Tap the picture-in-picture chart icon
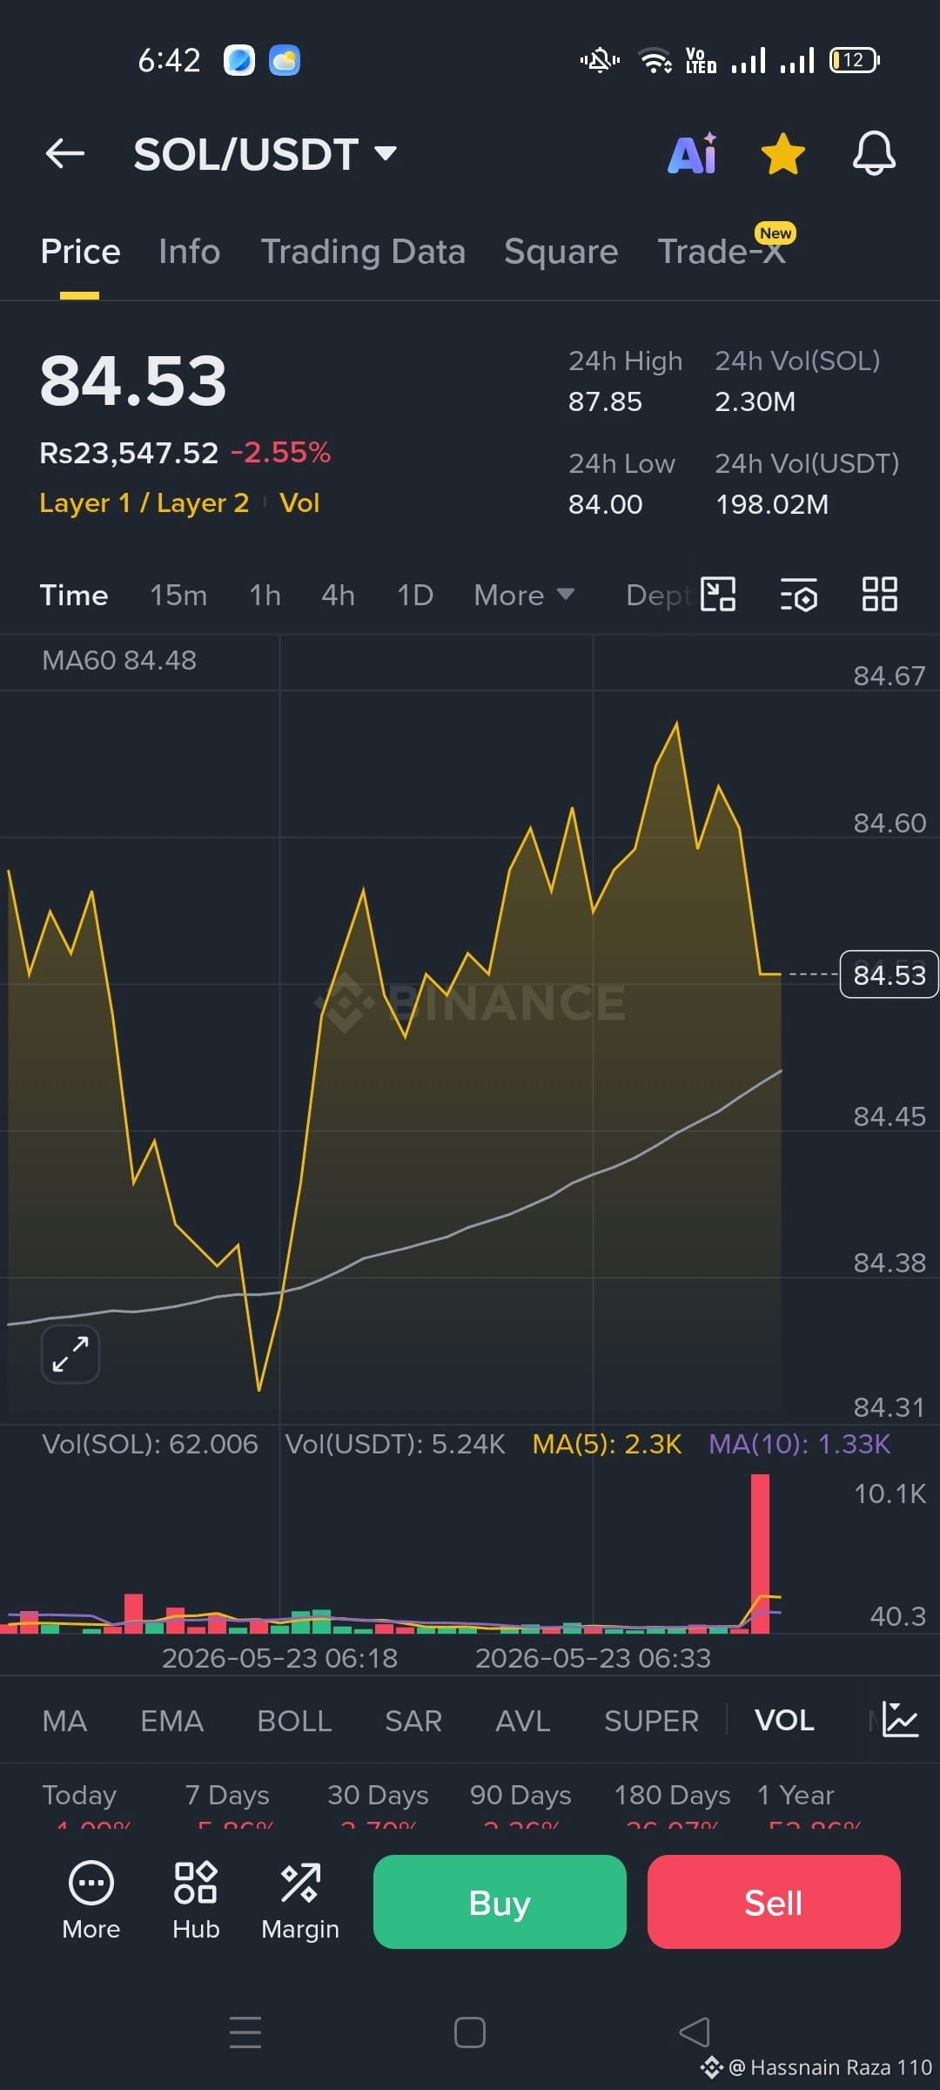 click(718, 595)
